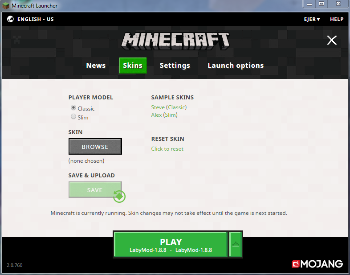This screenshot has width=350, height=275.
Task: Open the HELP menu
Action: point(337,19)
